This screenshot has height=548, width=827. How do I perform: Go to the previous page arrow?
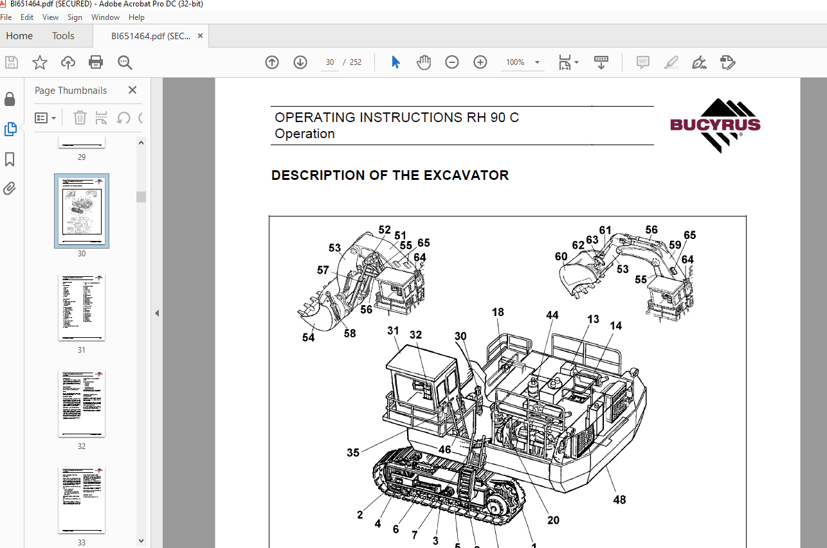click(x=272, y=62)
